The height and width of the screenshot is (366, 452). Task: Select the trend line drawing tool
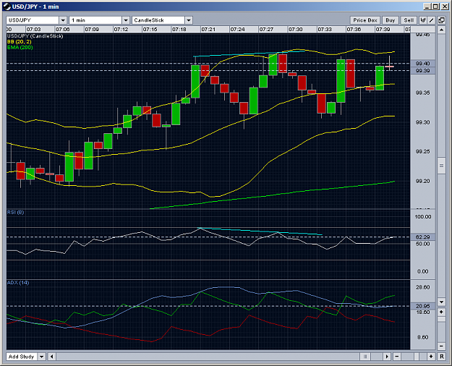[x=431, y=20]
